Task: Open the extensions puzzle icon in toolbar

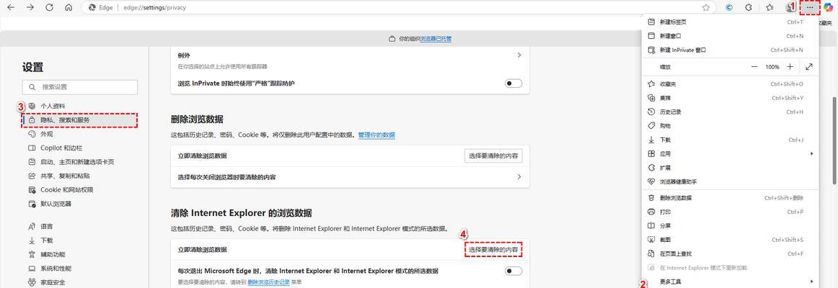Action: coord(749,7)
